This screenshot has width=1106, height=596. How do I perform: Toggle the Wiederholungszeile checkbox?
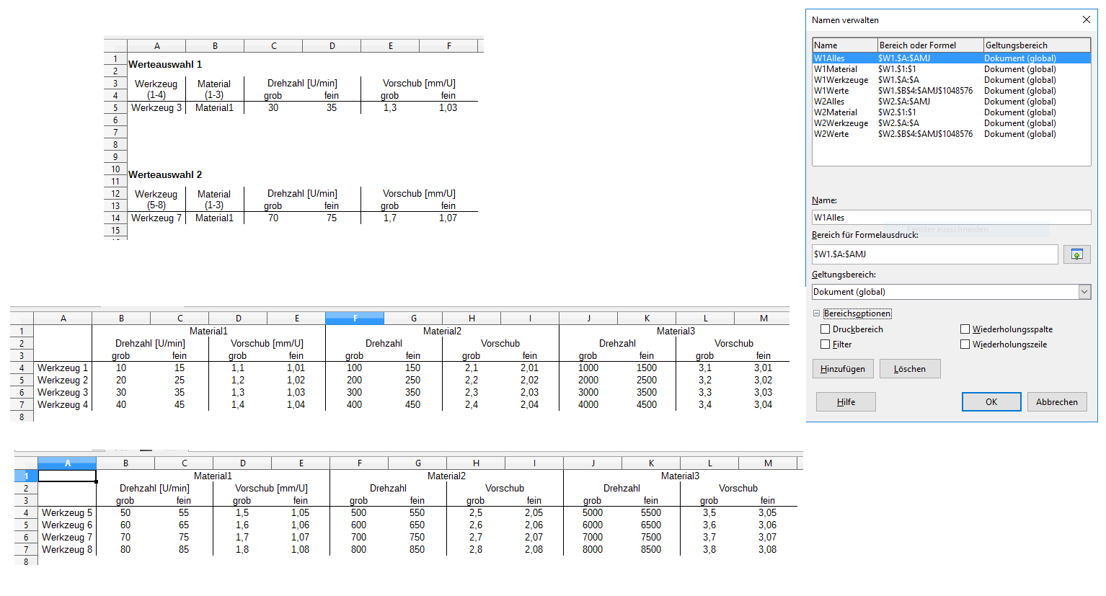965,344
